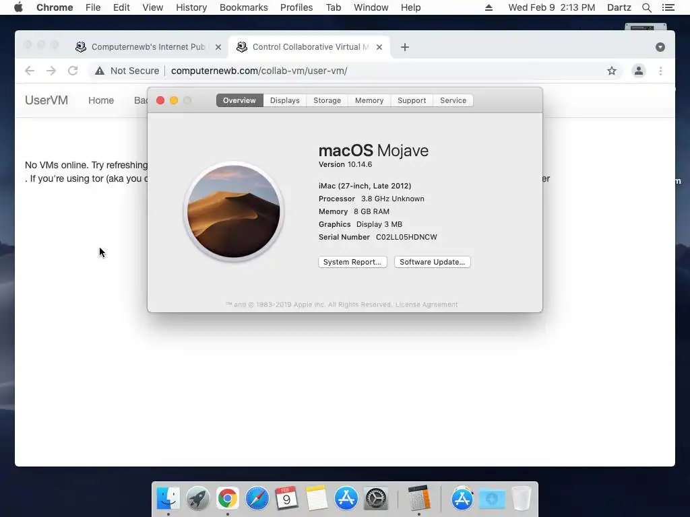
Task: Open the Window menu
Action: 371,7
